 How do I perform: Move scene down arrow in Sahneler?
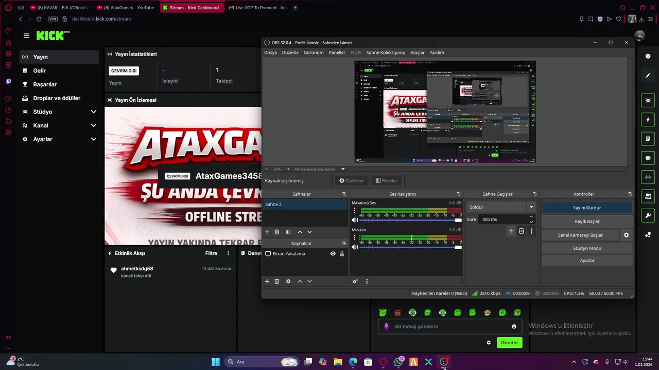point(309,232)
